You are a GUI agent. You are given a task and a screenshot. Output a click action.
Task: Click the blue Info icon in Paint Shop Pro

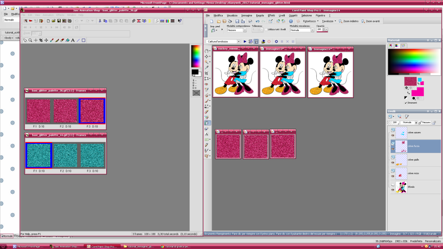[291, 21]
